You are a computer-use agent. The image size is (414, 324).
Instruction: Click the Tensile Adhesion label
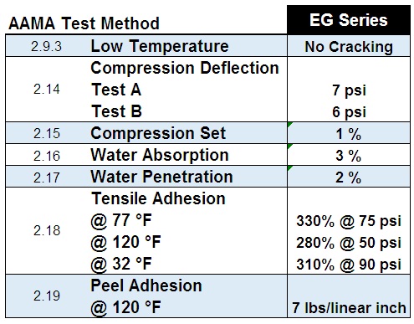click(x=158, y=198)
